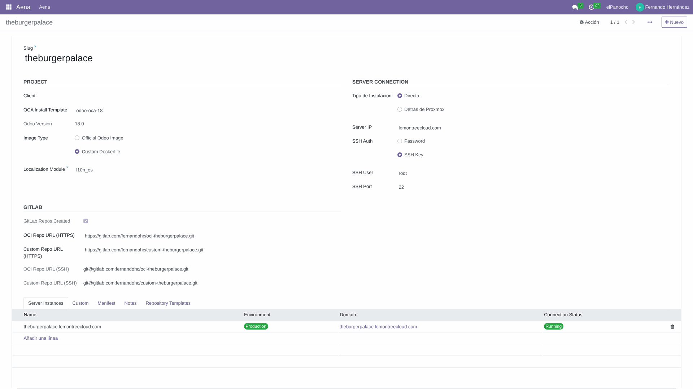Toggle GitLab Repos Created checkbox
Viewport: 693px width, 389px height.
pyautogui.click(x=86, y=221)
